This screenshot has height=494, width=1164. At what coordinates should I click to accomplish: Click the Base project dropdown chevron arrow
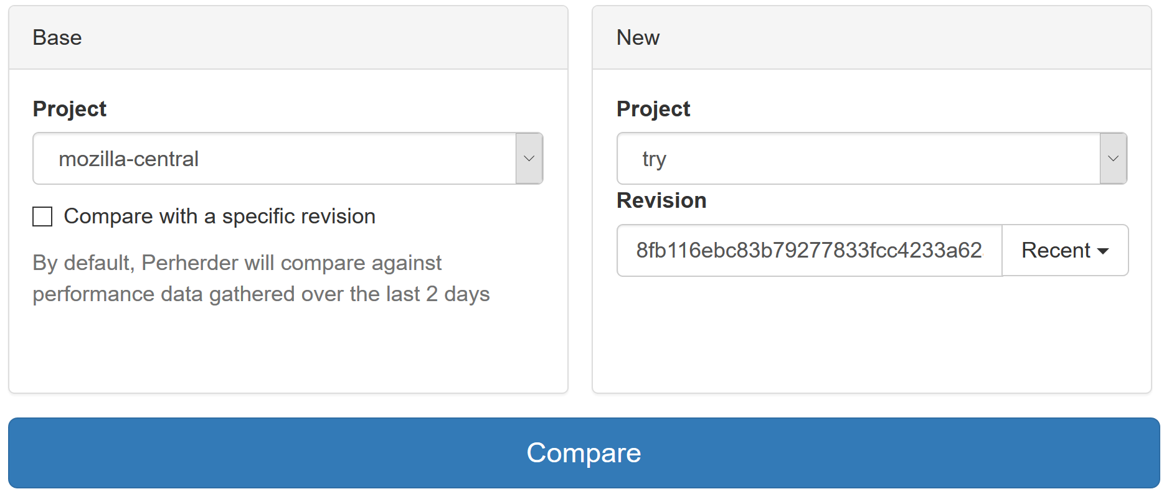pyautogui.click(x=529, y=159)
